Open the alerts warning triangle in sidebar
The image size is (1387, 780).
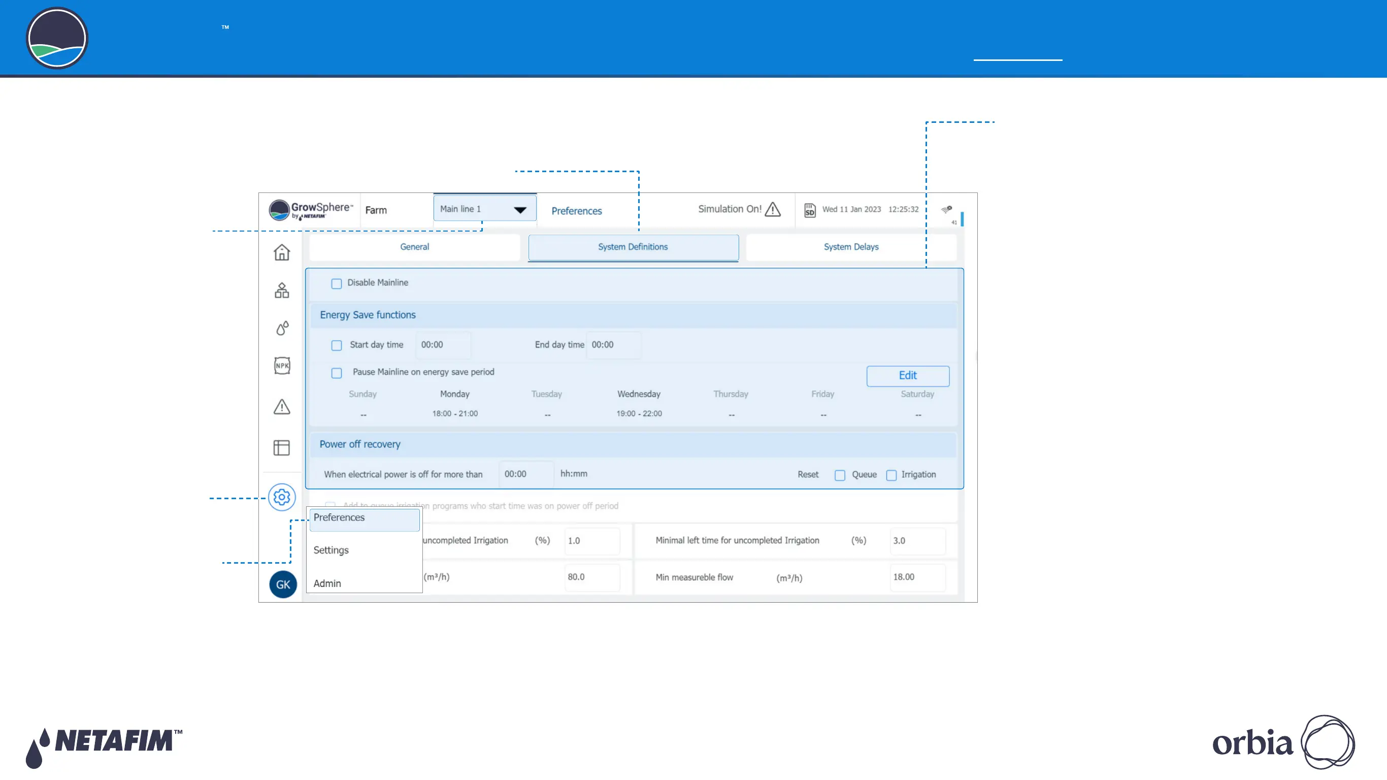point(282,407)
